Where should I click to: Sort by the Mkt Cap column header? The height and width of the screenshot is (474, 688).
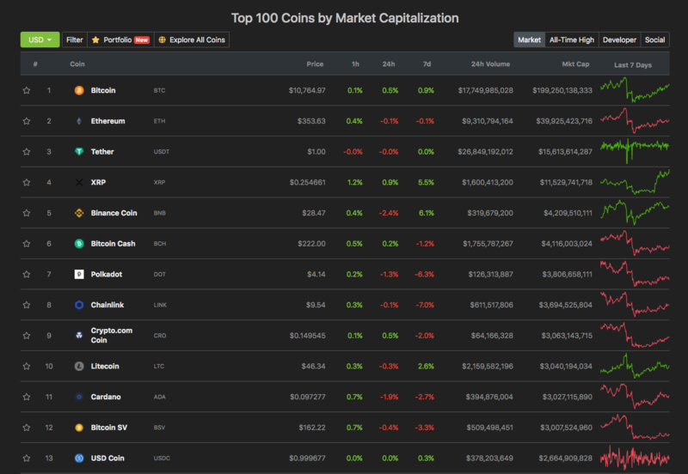(x=575, y=64)
